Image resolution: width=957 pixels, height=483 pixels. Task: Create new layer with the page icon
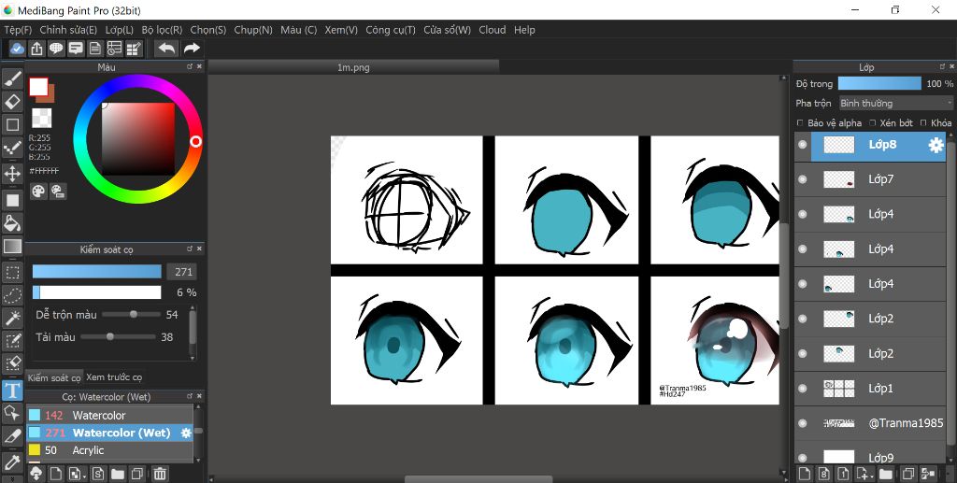click(805, 474)
